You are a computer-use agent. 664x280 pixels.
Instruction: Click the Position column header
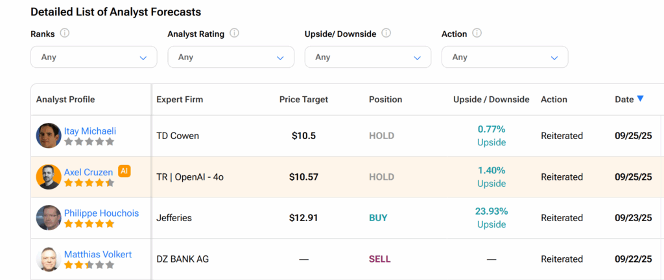tap(385, 100)
